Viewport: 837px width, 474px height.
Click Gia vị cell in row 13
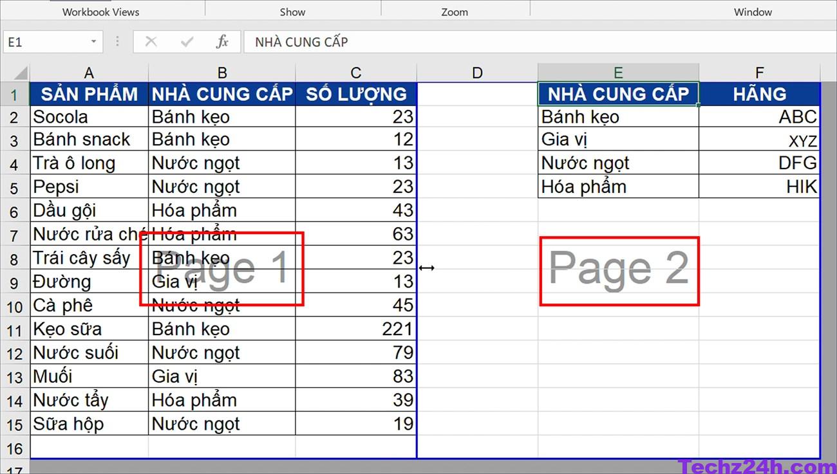[222, 376]
